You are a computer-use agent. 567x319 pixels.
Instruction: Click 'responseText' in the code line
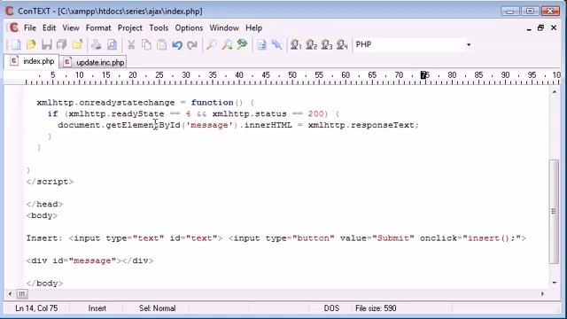tap(382, 125)
